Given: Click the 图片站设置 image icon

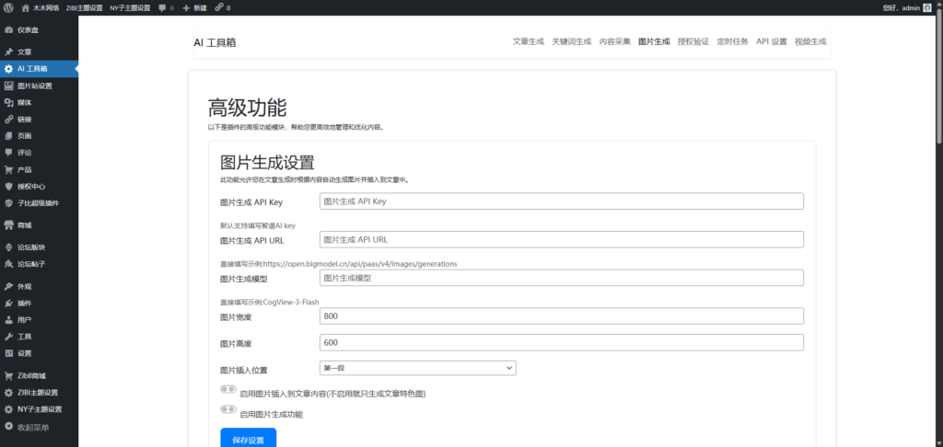Looking at the screenshot, I should pyautogui.click(x=8, y=86).
